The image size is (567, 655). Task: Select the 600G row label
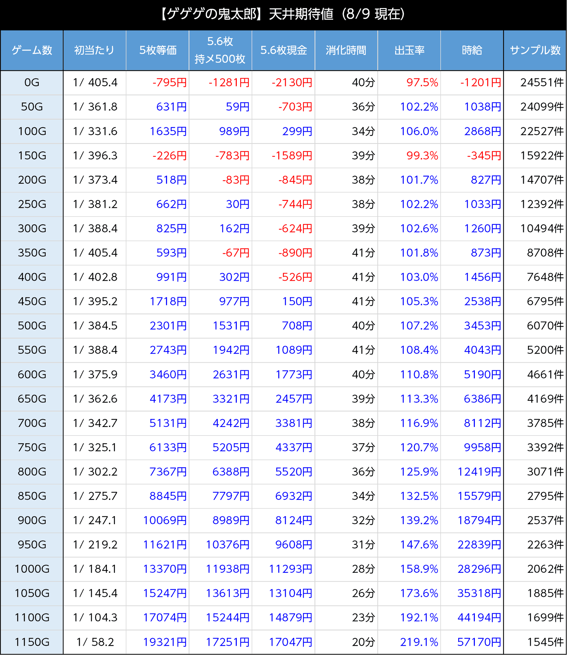tap(32, 375)
